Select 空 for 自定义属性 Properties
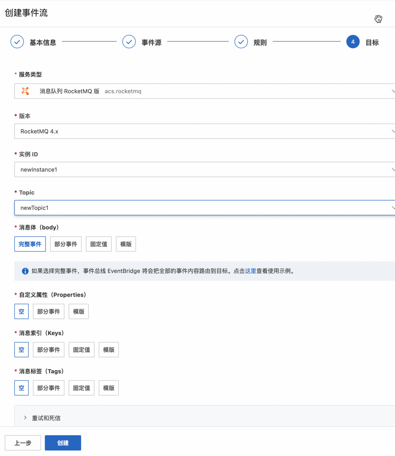Image resolution: width=395 pixels, height=456 pixels. pyautogui.click(x=22, y=312)
